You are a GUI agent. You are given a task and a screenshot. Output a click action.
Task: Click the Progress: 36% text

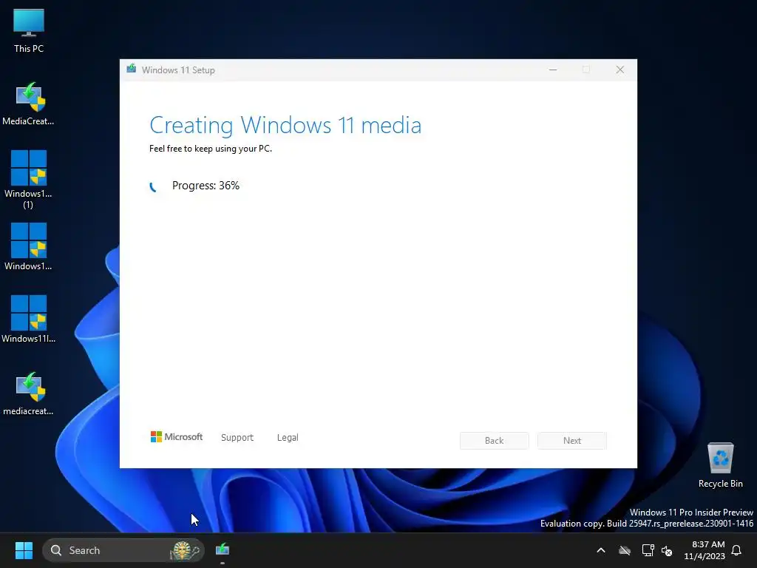tap(206, 186)
